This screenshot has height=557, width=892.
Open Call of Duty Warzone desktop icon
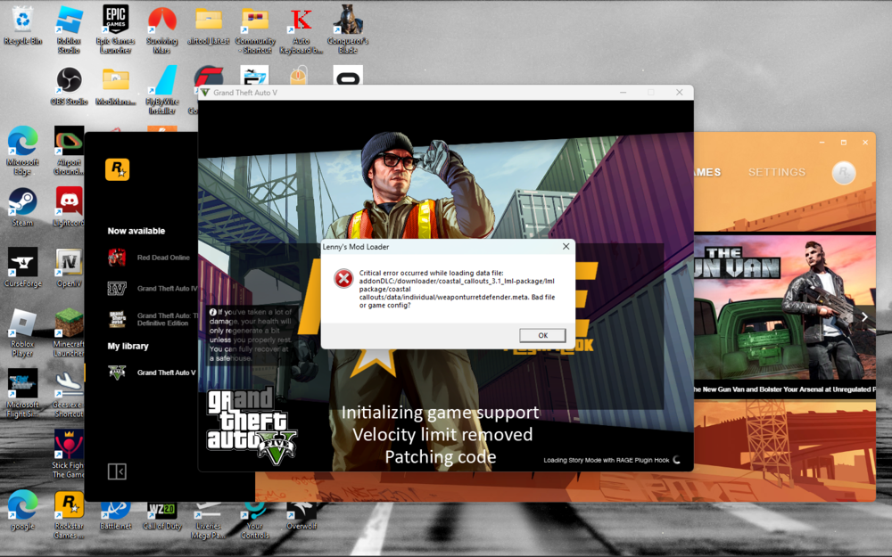pos(161,510)
